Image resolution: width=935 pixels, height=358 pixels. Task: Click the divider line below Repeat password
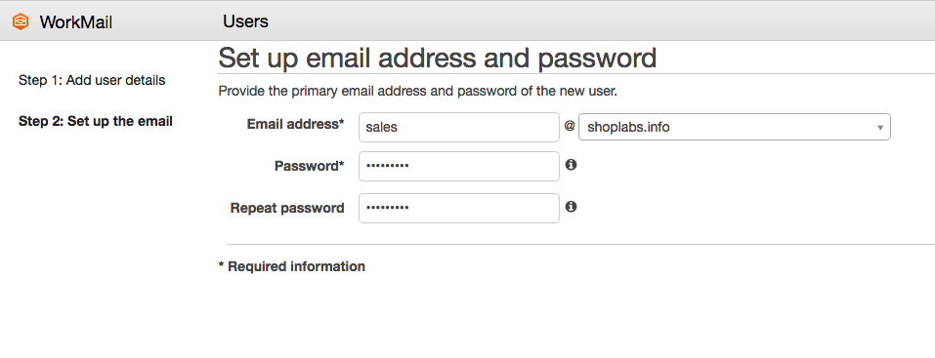pyautogui.click(x=580, y=244)
